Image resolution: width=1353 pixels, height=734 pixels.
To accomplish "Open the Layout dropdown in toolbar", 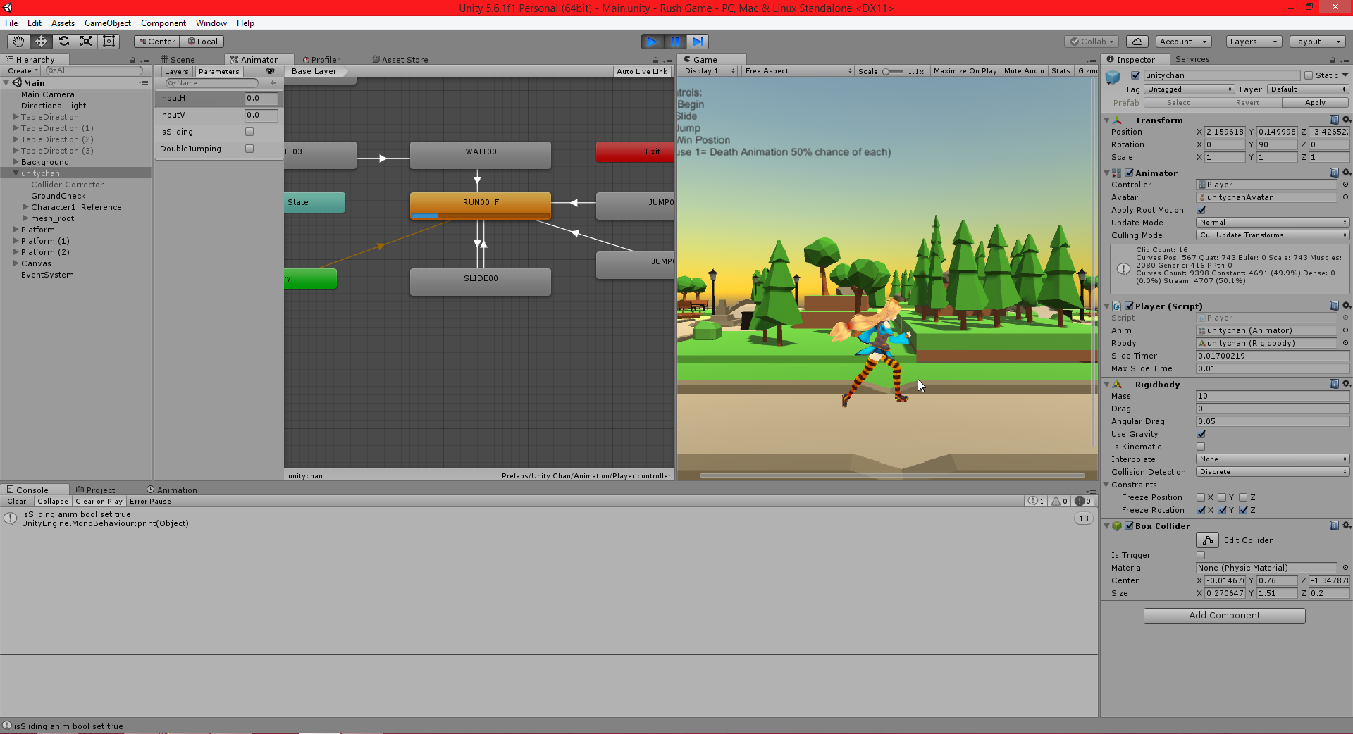I will click(x=1317, y=42).
